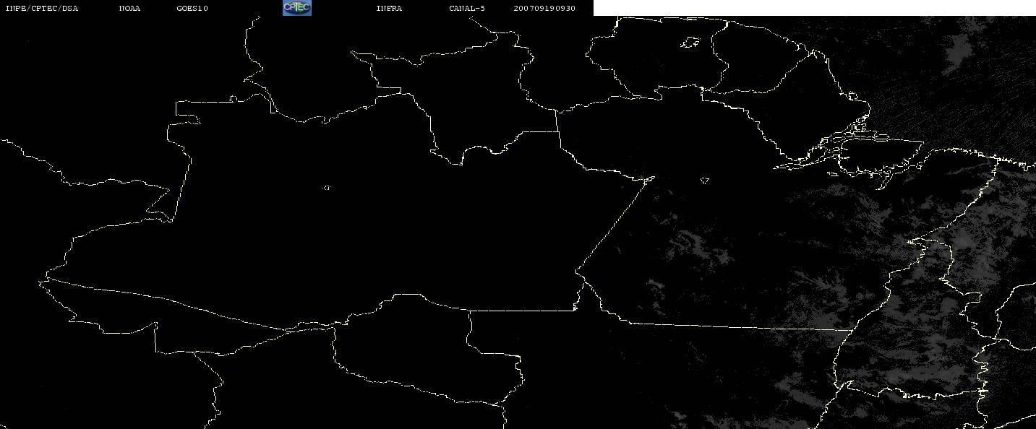The width and height of the screenshot is (1036, 429).
Task: Click the INPE/CPTEC/DSA header text
Action: click(x=41, y=8)
